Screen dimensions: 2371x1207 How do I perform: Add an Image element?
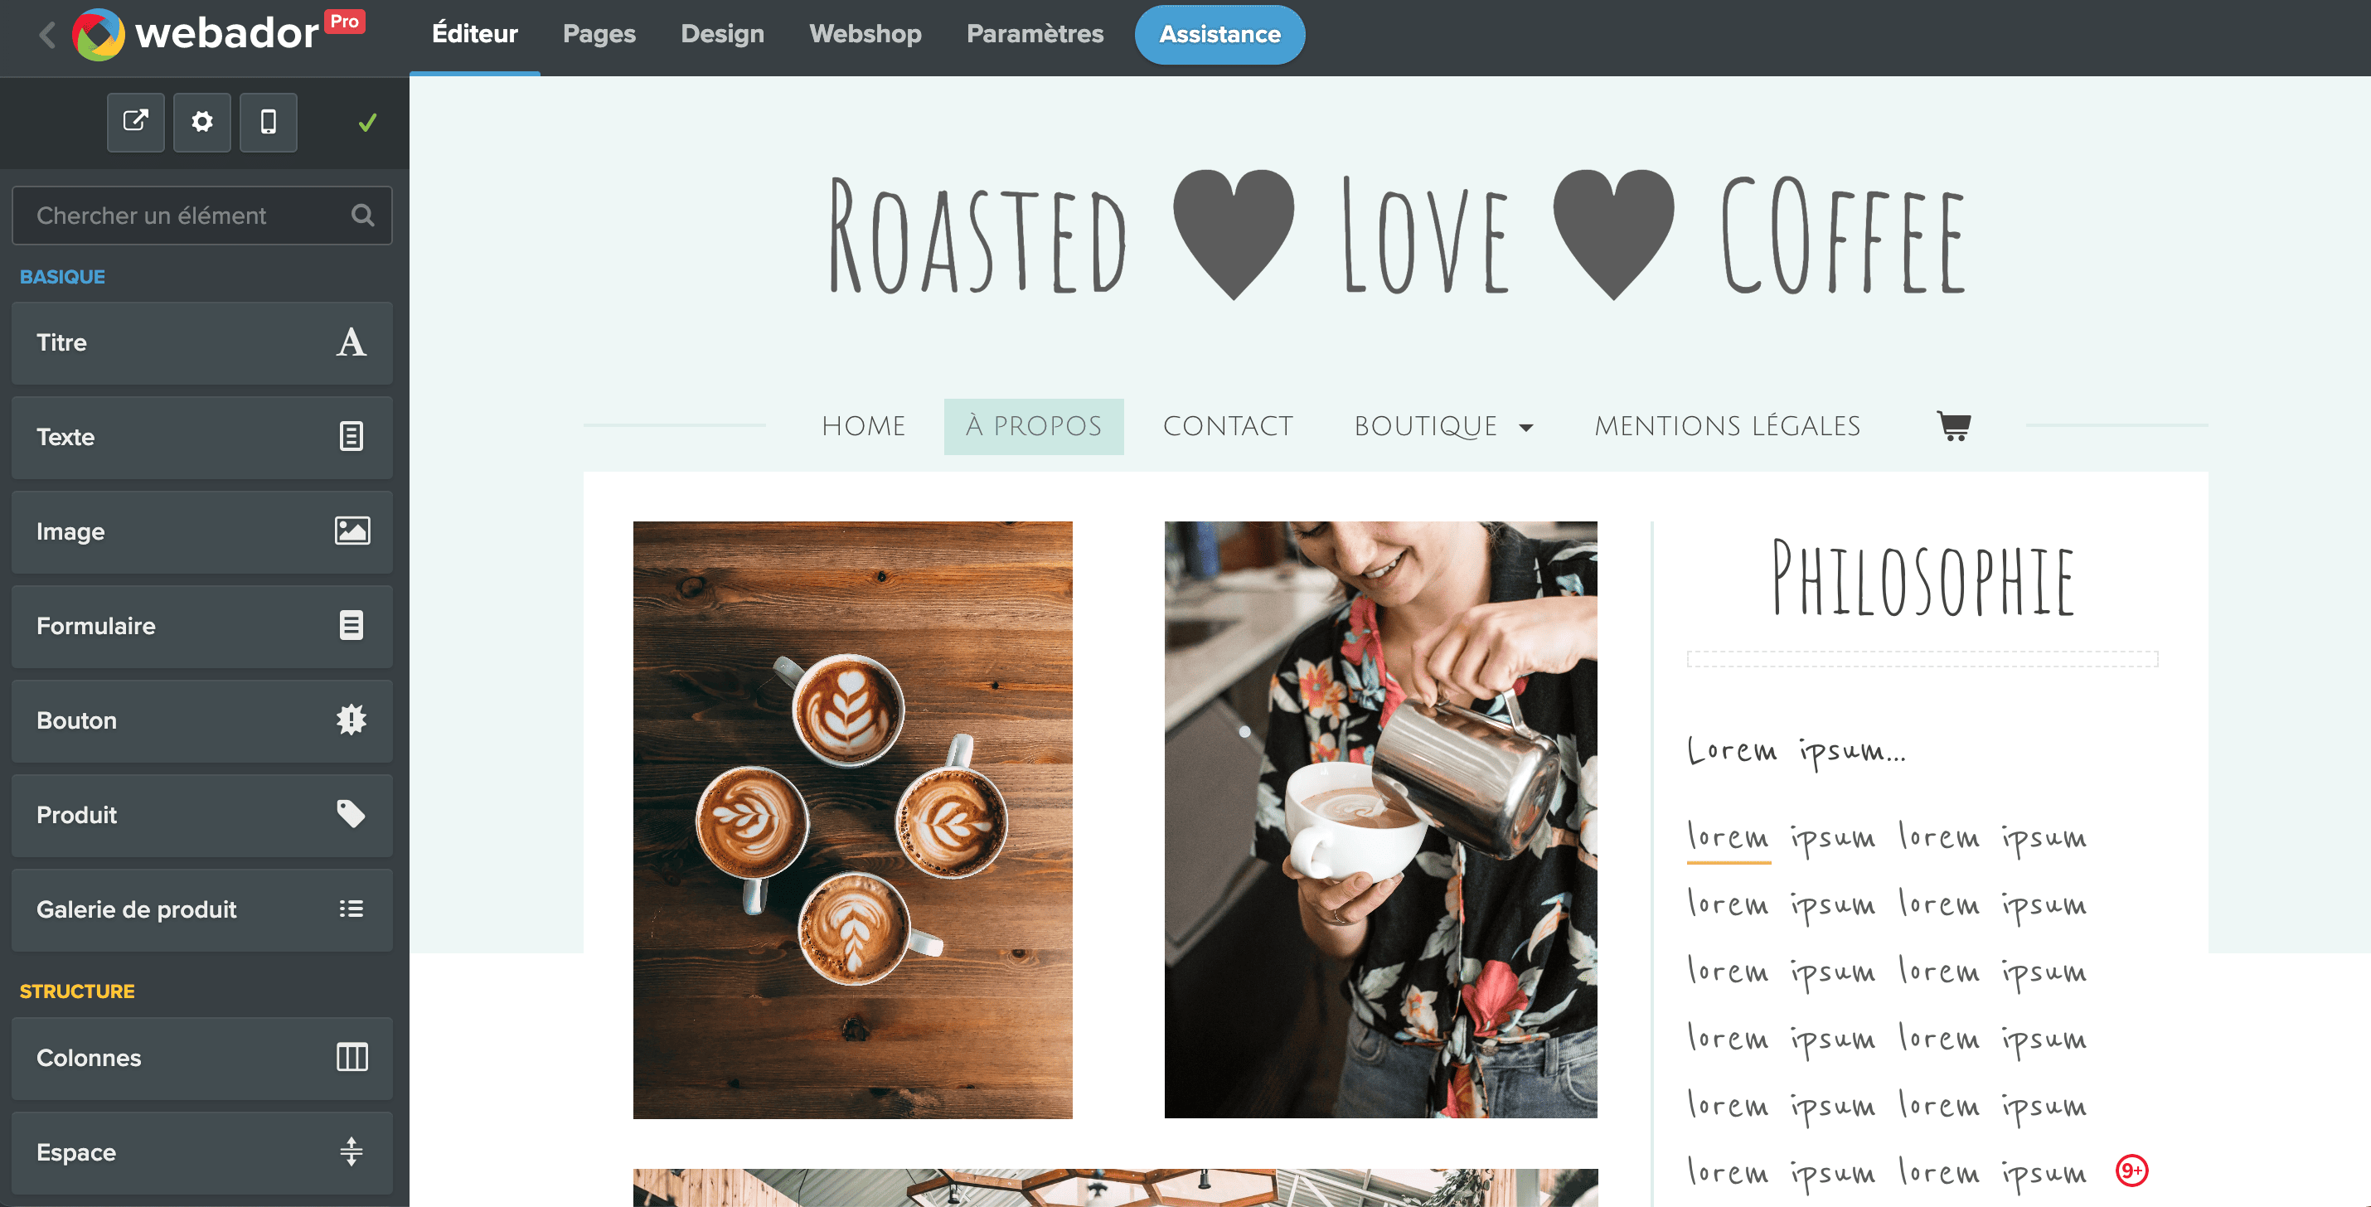pos(201,531)
